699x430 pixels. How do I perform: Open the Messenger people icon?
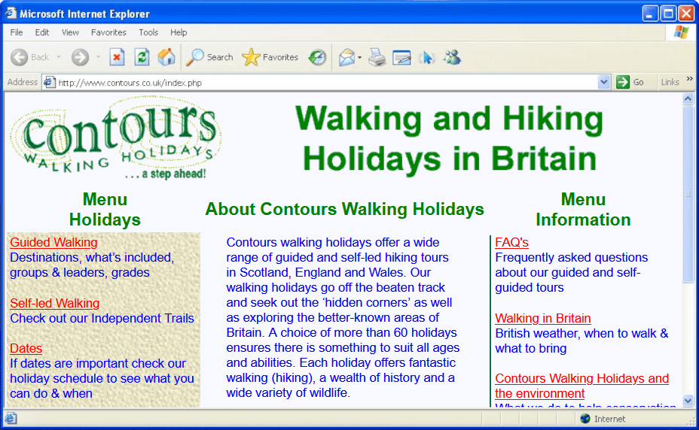coord(452,57)
